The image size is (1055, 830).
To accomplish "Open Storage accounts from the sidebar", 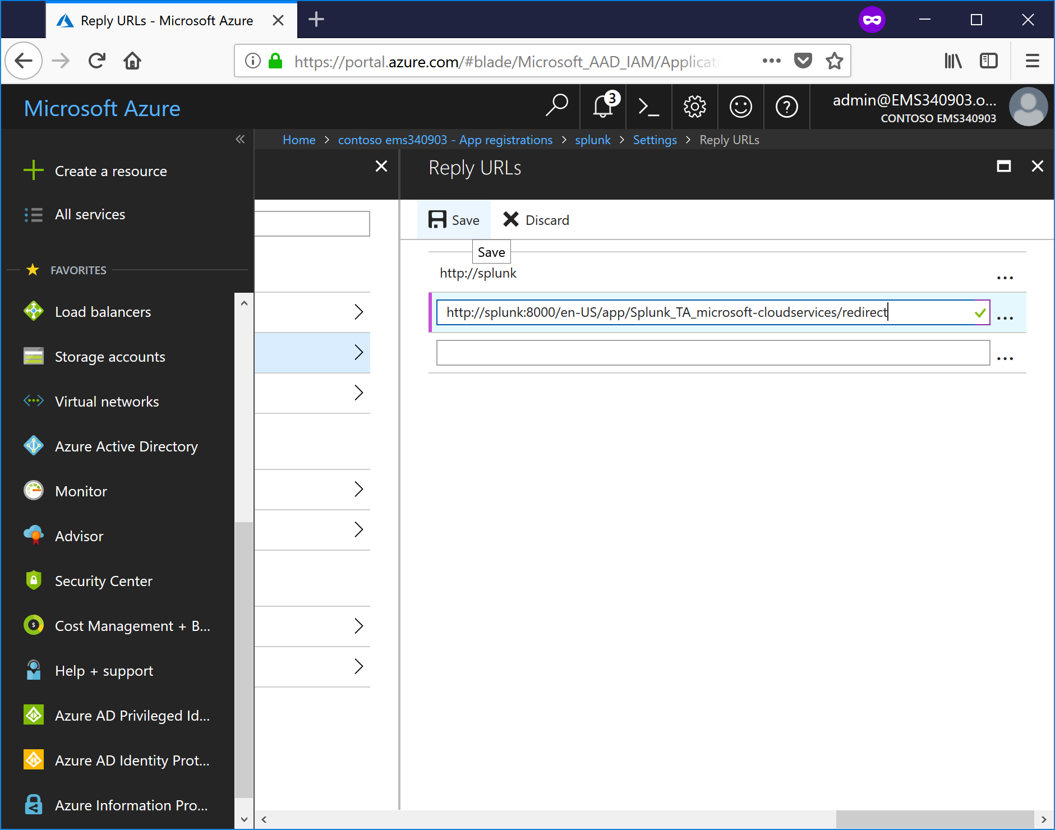I will (x=110, y=356).
